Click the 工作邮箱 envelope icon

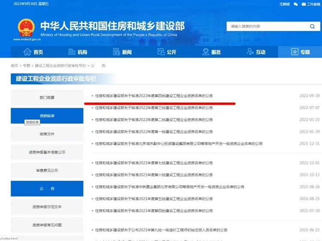pos(304,4)
